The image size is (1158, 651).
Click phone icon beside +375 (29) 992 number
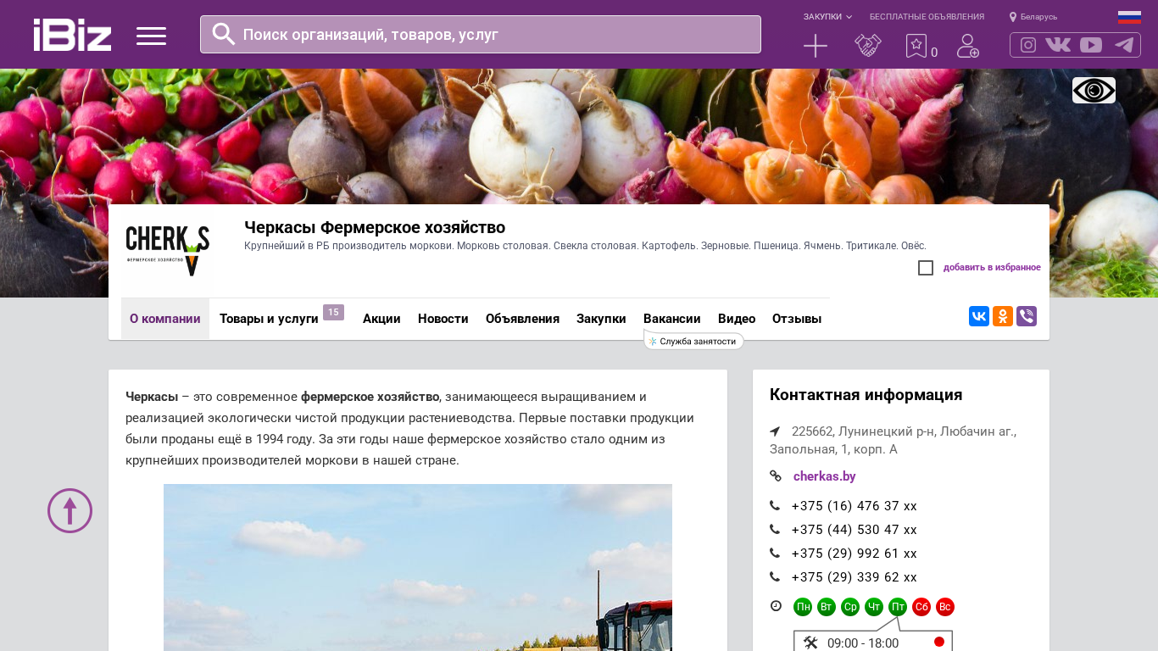pyautogui.click(x=775, y=554)
